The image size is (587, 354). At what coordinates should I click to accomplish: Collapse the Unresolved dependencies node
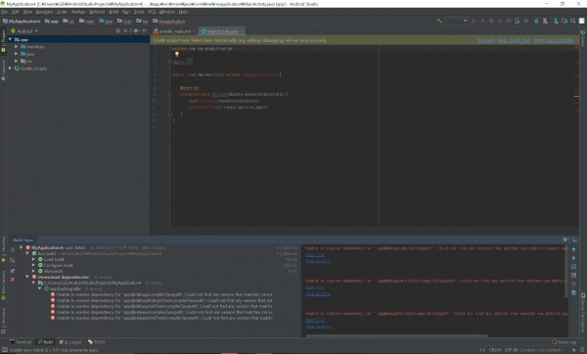pyautogui.click(x=27, y=277)
